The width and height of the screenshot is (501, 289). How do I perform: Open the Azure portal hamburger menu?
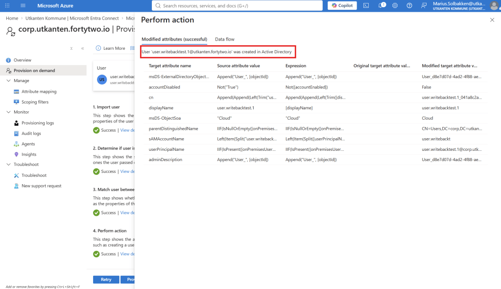point(23,5)
